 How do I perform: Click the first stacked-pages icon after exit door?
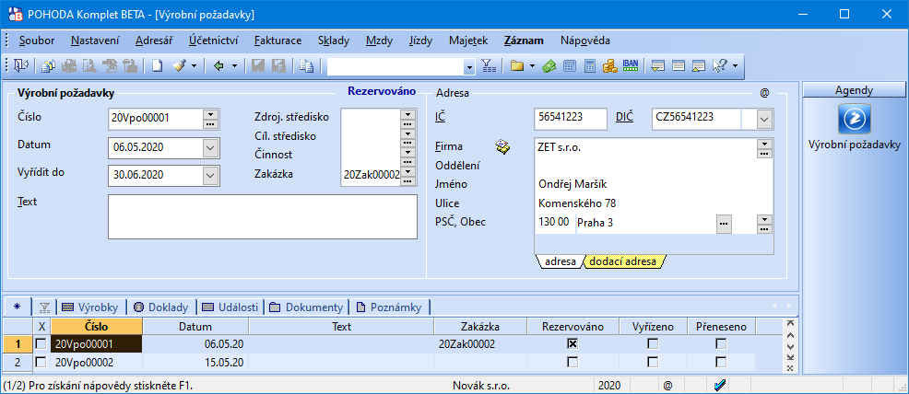tap(49, 66)
